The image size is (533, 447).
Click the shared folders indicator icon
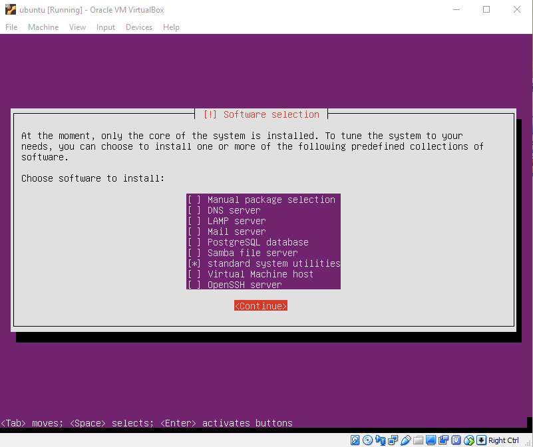tap(418, 440)
